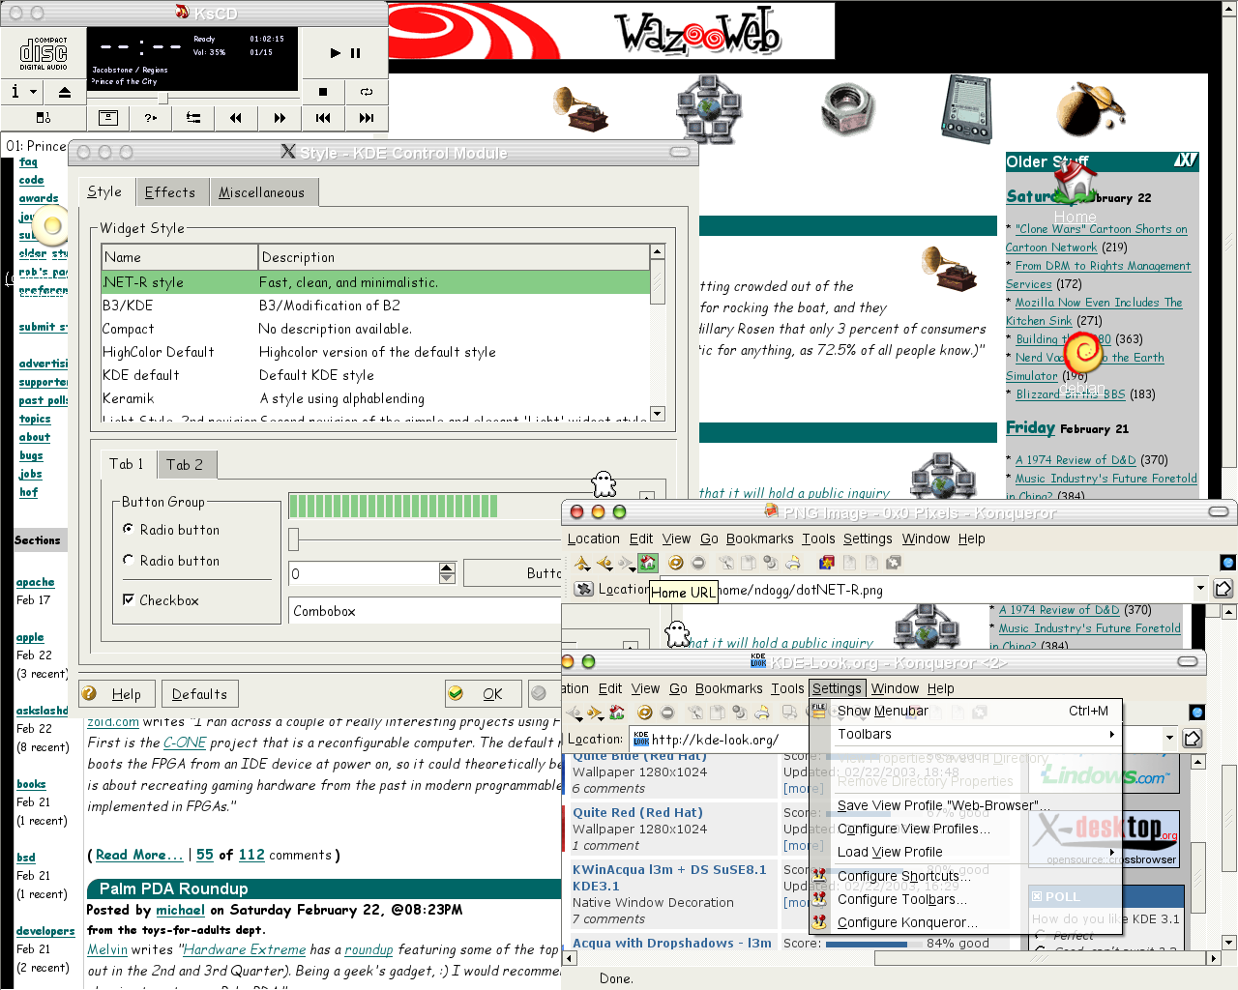Eject the CD in KsCD
The width and height of the screenshot is (1238, 990).
(x=65, y=92)
